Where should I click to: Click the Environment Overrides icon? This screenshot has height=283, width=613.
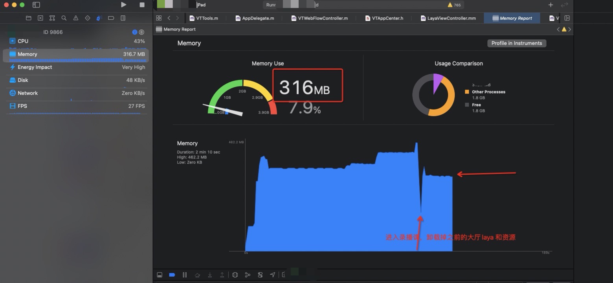260,275
